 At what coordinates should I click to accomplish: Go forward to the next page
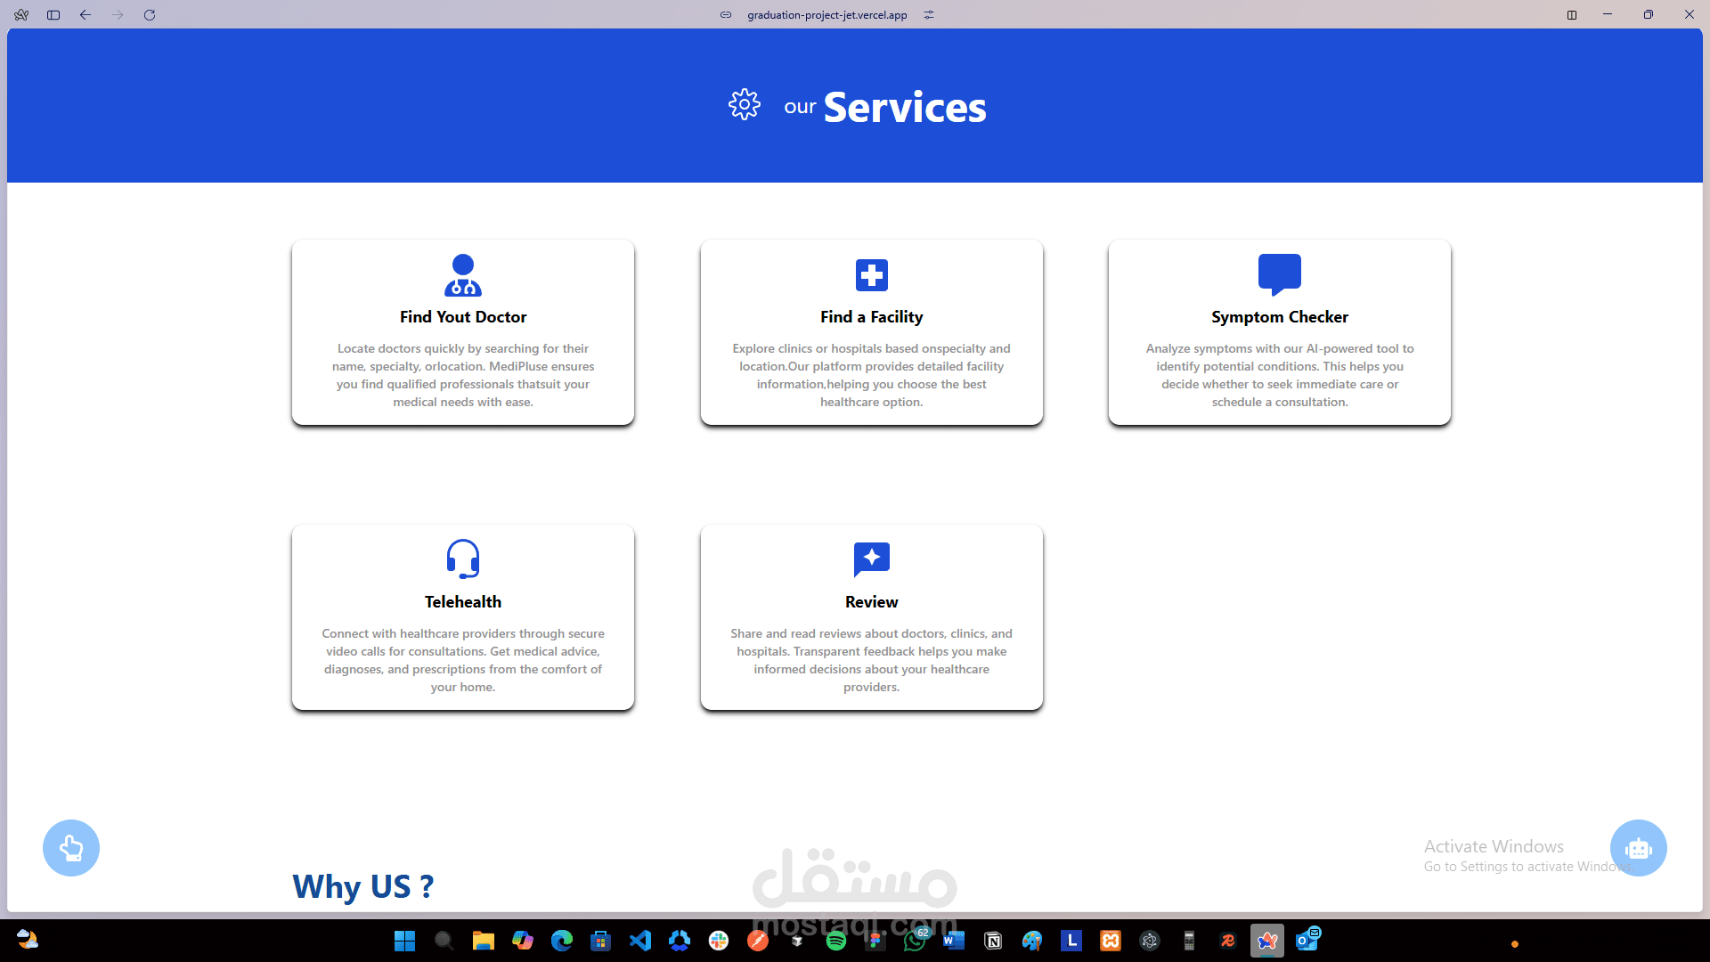(118, 15)
